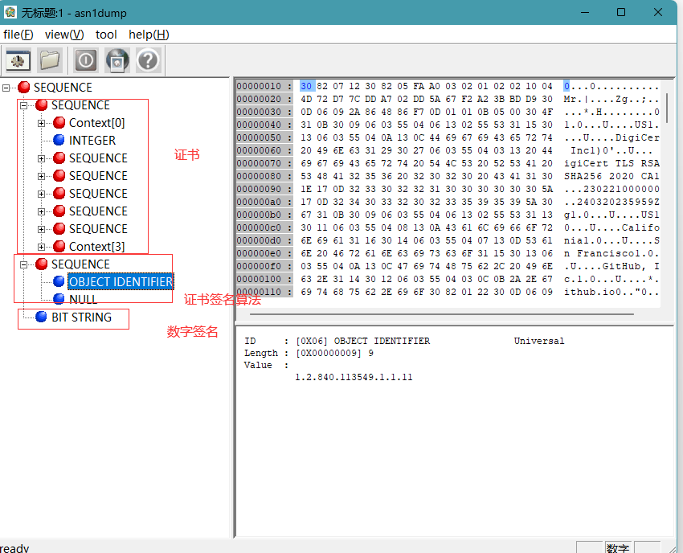
Task: Select the BIT STRING node
Action: pyautogui.click(x=81, y=317)
